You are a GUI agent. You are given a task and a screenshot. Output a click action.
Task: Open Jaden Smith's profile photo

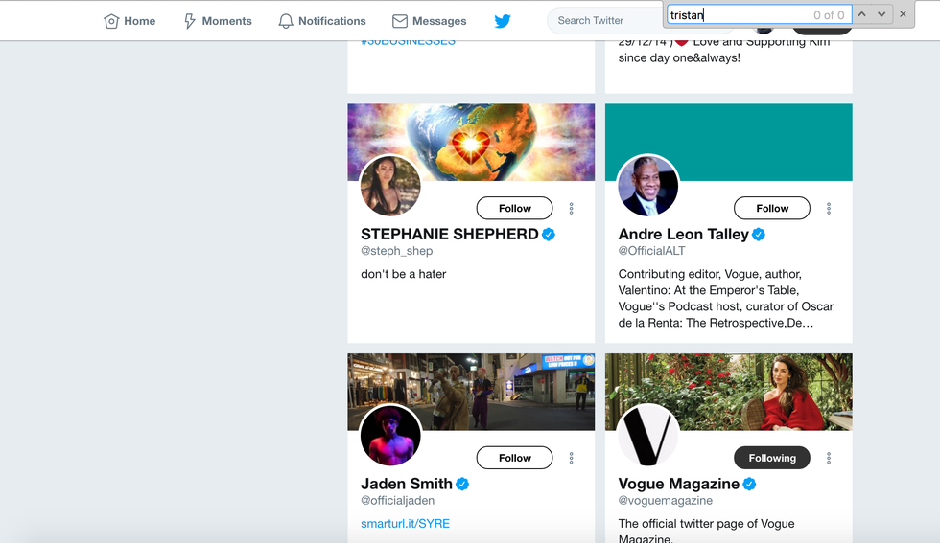coord(390,435)
